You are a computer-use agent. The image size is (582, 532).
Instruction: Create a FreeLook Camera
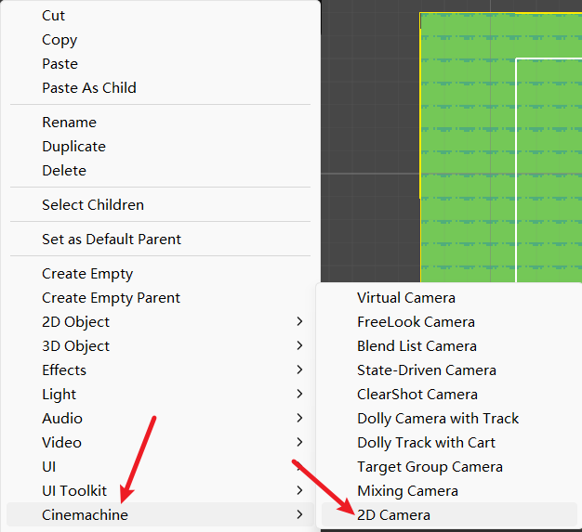coord(416,322)
